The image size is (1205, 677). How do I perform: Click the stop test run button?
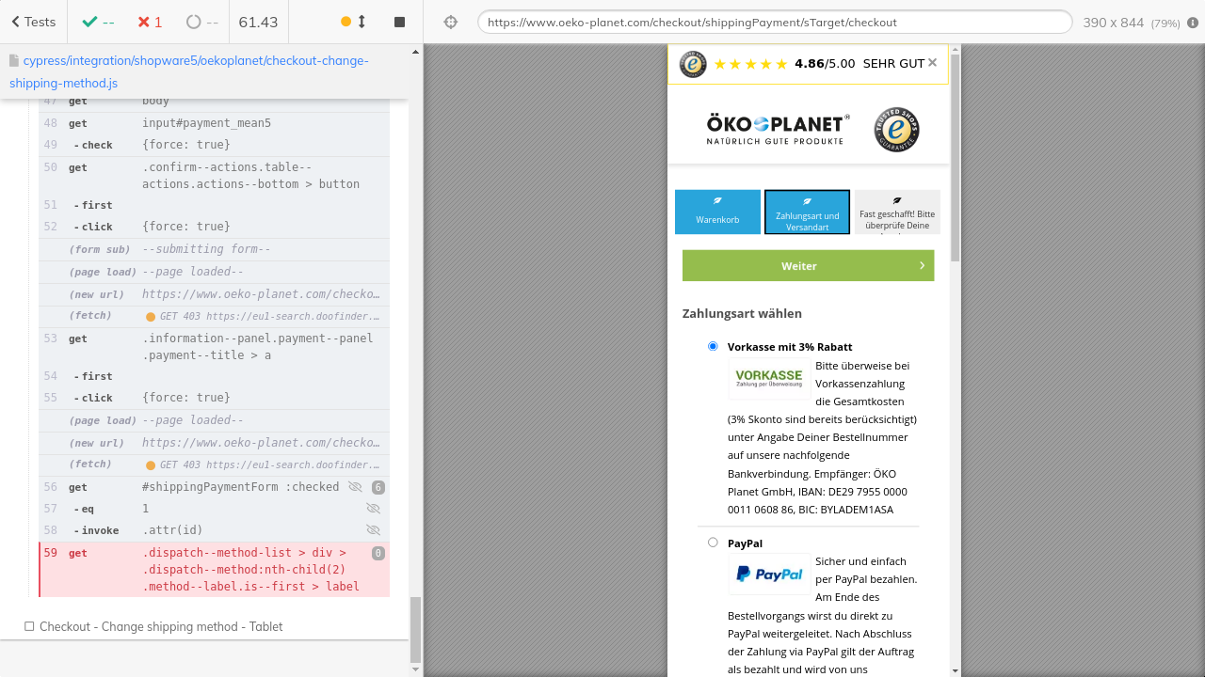click(x=399, y=22)
